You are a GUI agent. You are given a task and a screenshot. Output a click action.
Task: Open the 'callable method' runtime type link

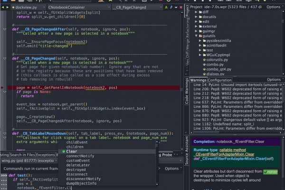tap(232, 150)
